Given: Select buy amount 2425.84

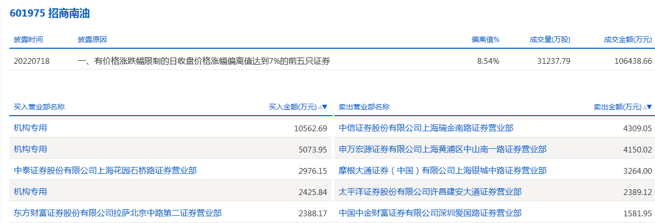Looking at the screenshot, I should tap(312, 192).
